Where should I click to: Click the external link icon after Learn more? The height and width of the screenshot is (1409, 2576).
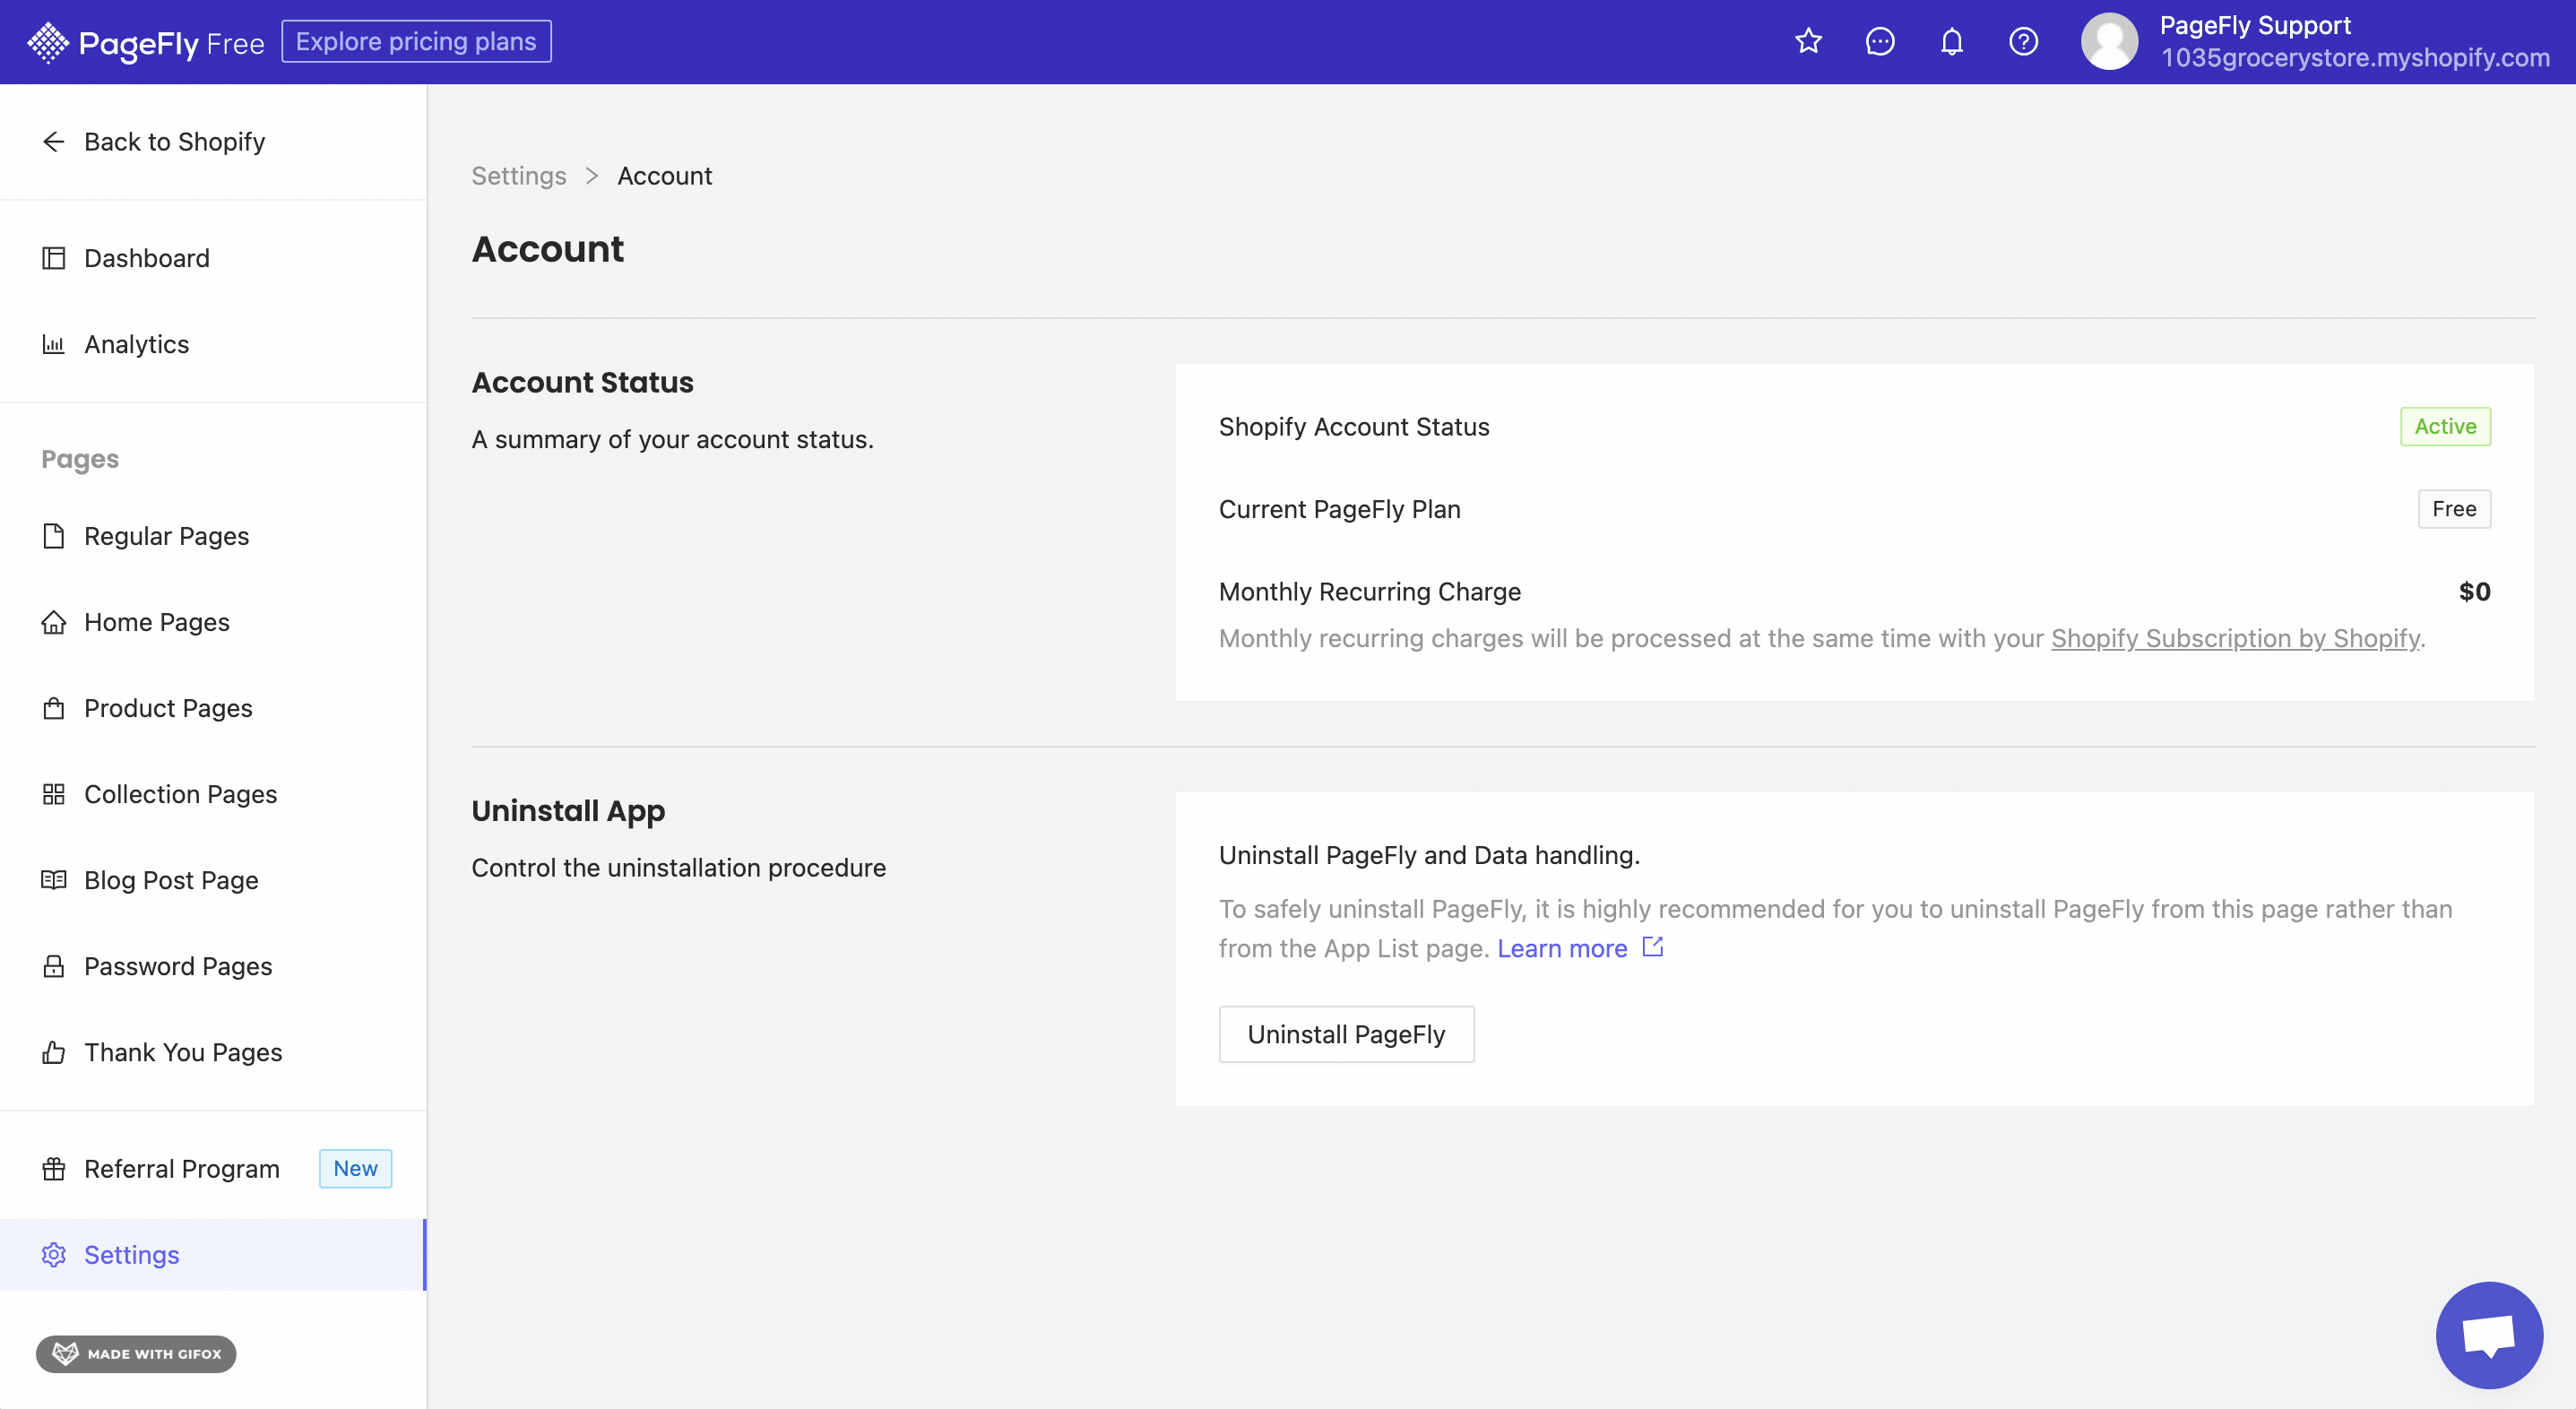pyautogui.click(x=1653, y=946)
